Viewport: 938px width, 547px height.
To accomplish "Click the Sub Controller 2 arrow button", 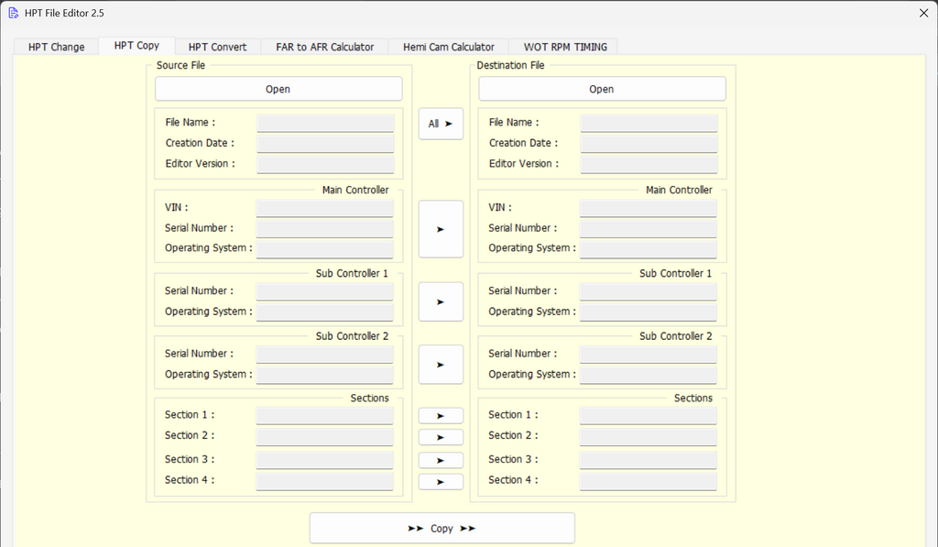I will [x=441, y=365].
